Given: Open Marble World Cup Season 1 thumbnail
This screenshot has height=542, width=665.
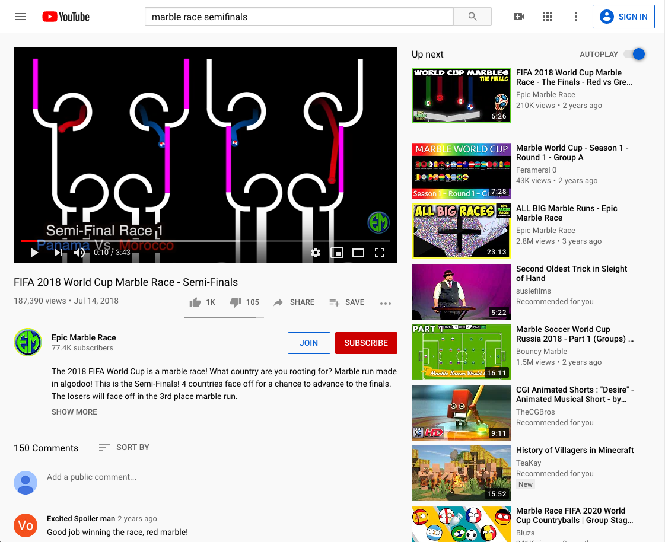Looking at the screenshot, I should (x=462, y=171).
